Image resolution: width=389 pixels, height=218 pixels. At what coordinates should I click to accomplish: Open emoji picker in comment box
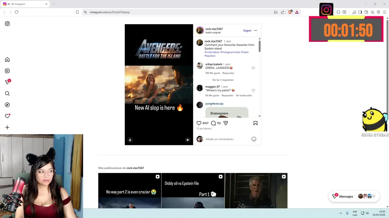254,139
